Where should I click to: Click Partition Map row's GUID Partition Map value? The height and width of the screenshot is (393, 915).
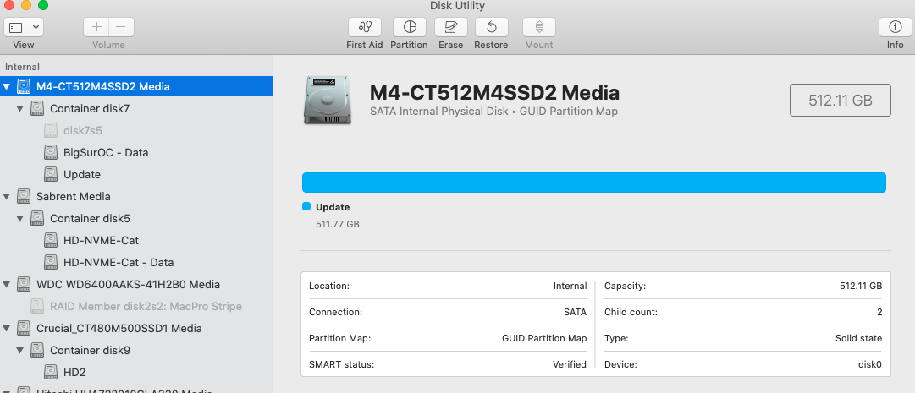coord(544,338)
